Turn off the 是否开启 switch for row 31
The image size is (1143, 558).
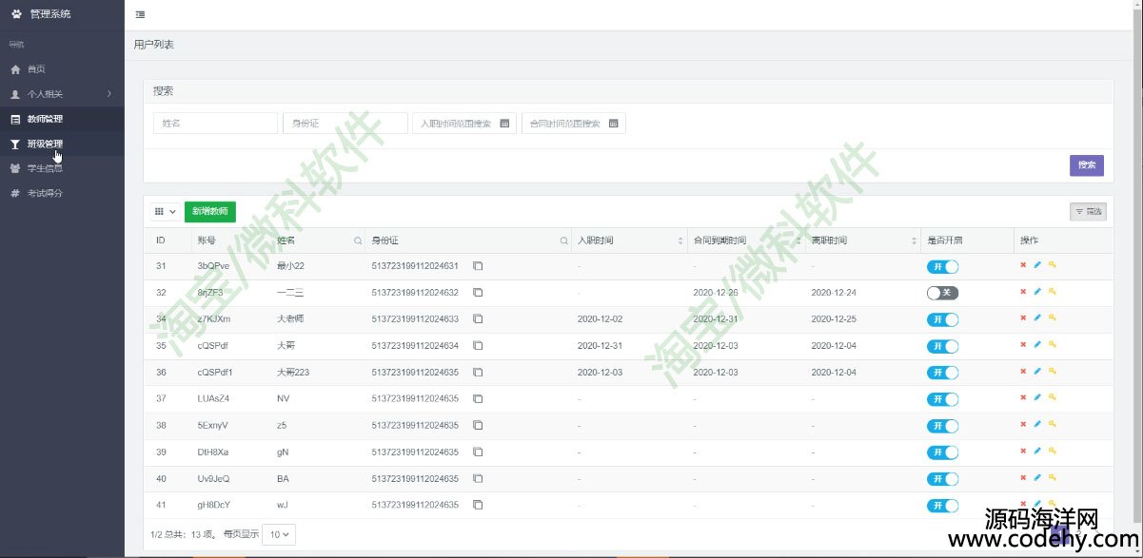pyautogui.click(x=942, y=266)
